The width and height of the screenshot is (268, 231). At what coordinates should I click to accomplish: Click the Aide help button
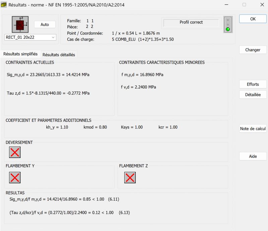(253, 156)
